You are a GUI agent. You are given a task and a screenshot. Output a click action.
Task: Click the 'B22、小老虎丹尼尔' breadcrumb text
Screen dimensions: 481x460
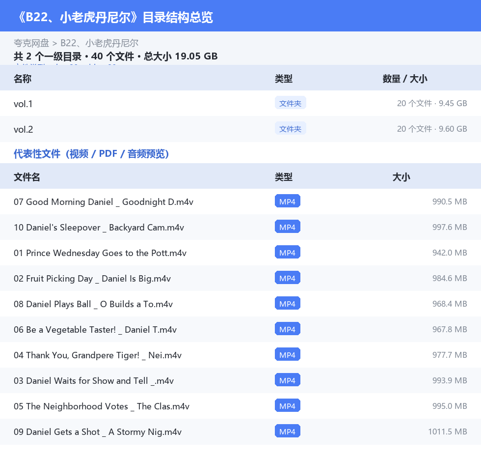(99, 43)
